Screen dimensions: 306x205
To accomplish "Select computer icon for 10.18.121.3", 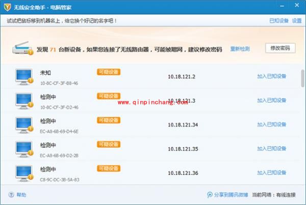I will point(24,101).
